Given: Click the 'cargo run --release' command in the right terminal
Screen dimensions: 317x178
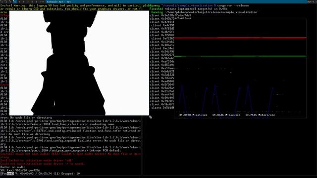Looking at the screenshot, I should (x=233, y=5).
